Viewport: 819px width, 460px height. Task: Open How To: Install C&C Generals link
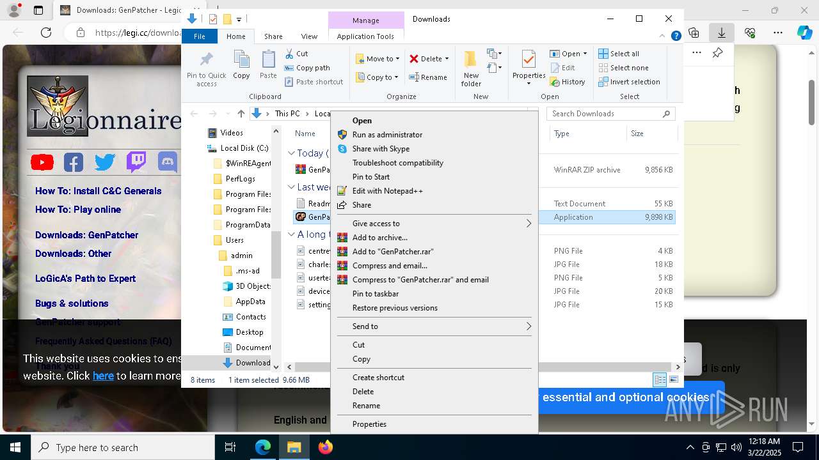(98, 191)
